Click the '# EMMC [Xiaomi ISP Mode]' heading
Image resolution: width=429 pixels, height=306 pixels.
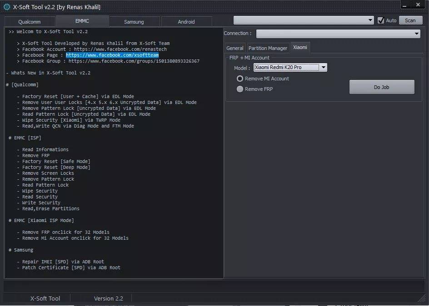tap(41, 221)
